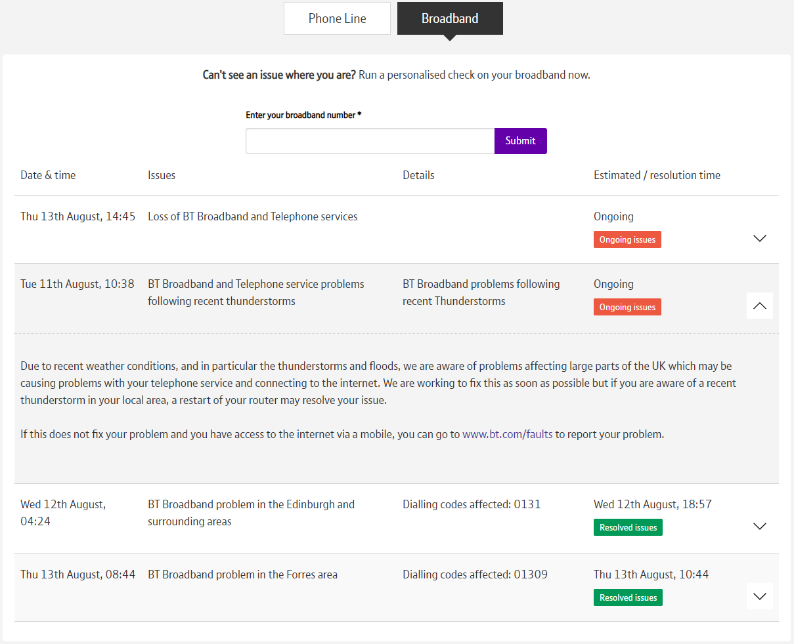Click Resolved issues badge for Forres problem
This screenshot has height=644, width=794.
pyautogui.click(x=628, y=597)
